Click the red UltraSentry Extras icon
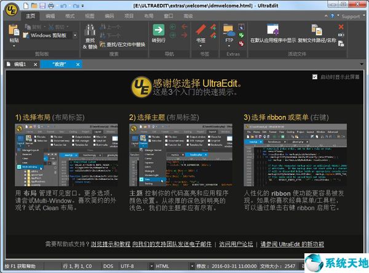The width and height of the screenshot is (369, 273). point(241,44)
